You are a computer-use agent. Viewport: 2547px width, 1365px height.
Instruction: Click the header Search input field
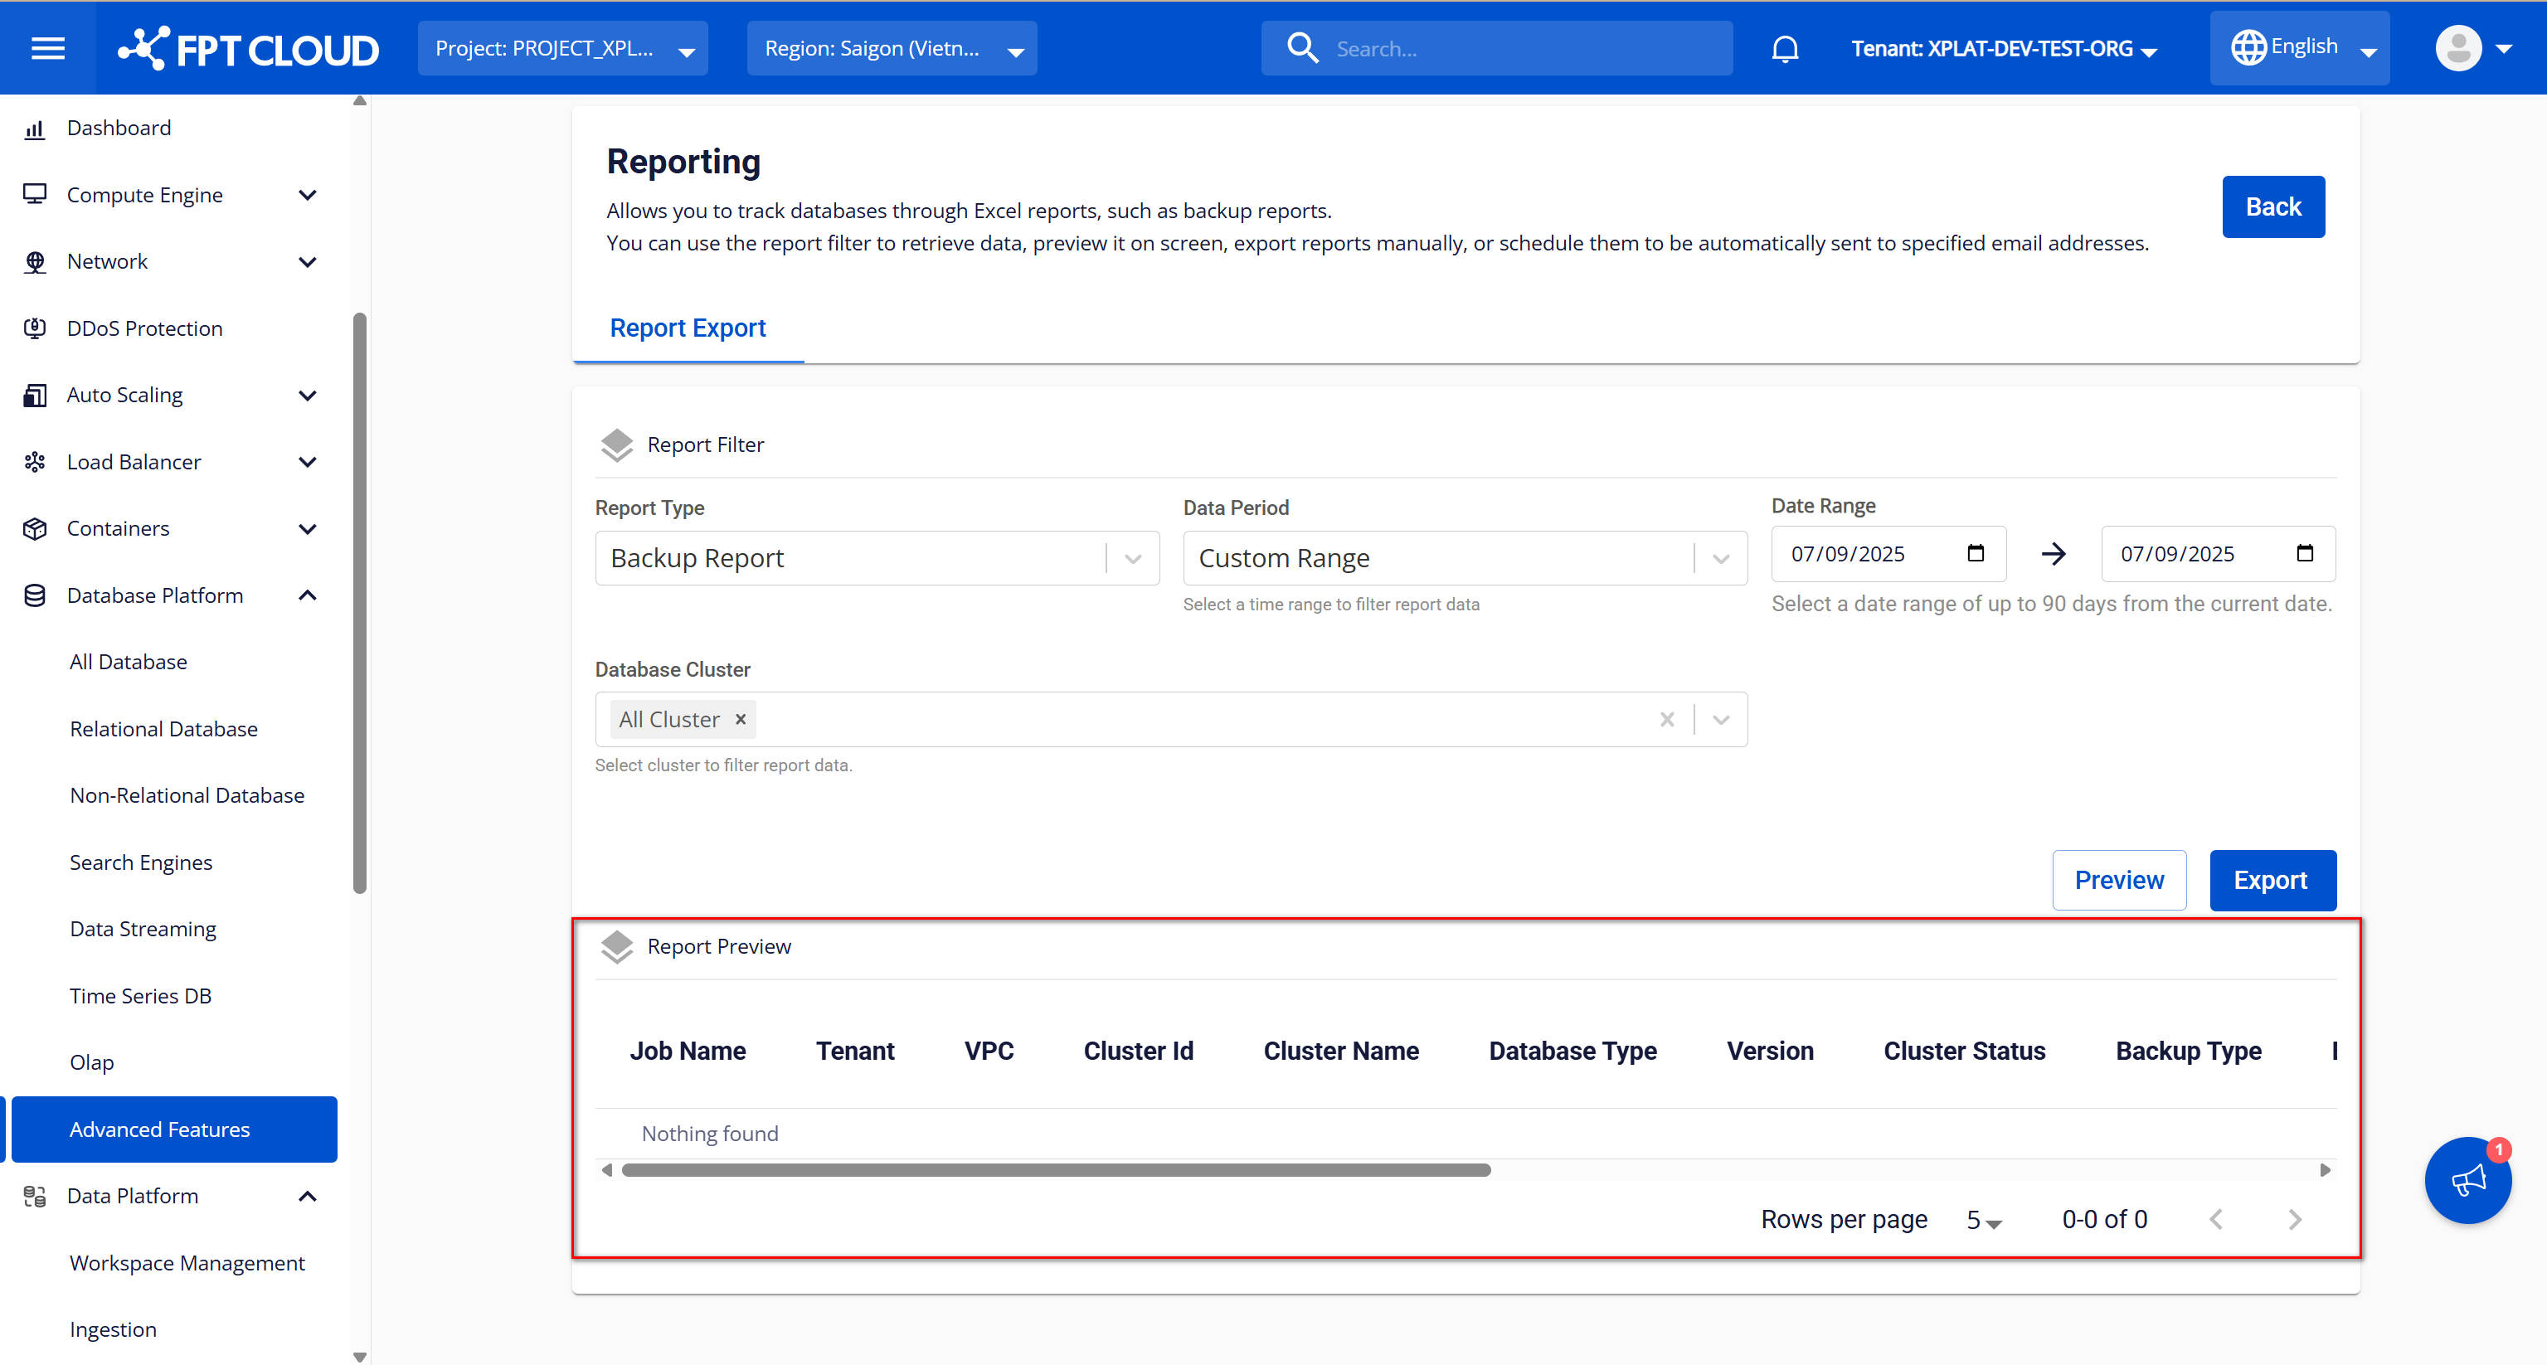click(x=1497, y=47)
